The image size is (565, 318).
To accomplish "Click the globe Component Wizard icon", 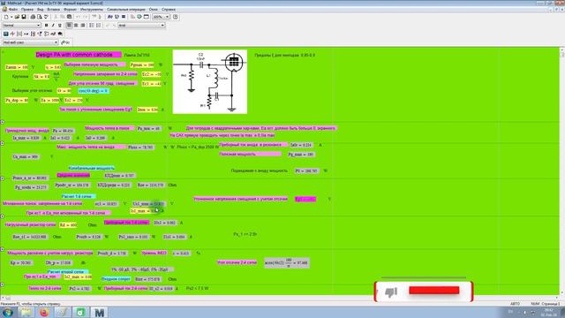I will click(x=139, y=17).
